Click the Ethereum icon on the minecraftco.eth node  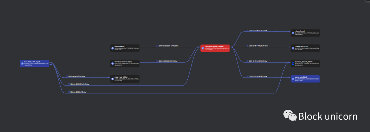click(293, 33)
